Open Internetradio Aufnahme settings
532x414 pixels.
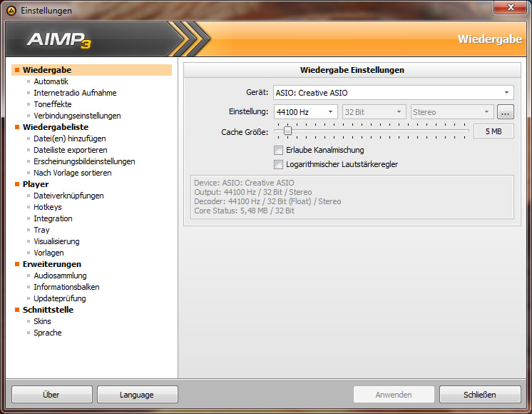coord(75,93)
